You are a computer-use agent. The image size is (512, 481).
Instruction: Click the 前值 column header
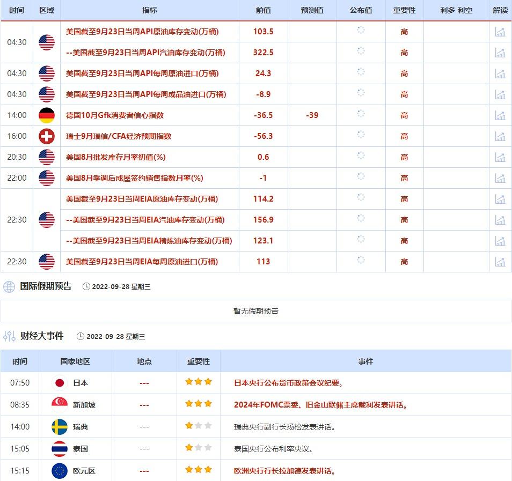click(x=263, y=10)
